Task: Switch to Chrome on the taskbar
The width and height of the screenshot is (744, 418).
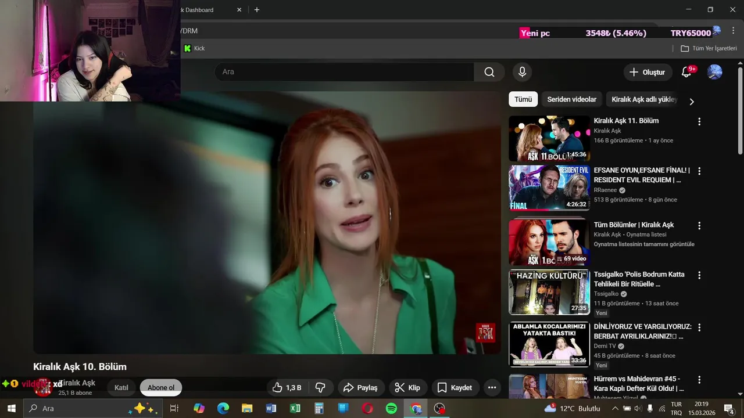Action: (416, 408)
